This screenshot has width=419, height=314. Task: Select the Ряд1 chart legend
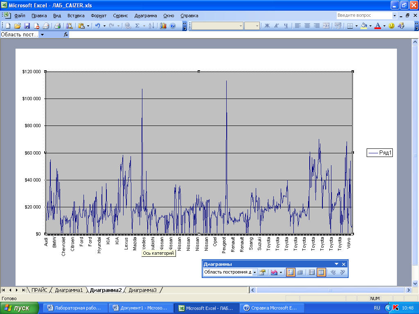(380, 153)
